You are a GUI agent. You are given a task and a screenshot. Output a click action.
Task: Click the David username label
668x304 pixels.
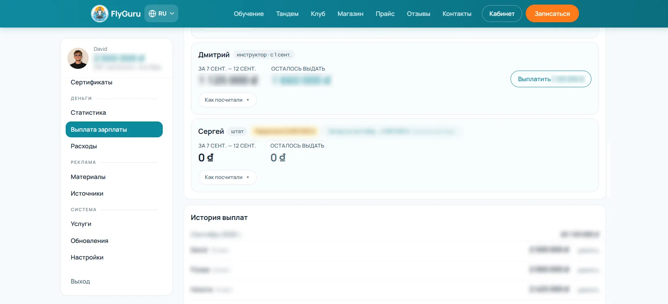click(x=100, y=49)
